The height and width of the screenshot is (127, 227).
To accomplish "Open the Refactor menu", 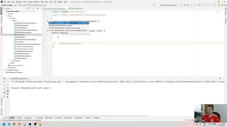I will pyautogui.click(x=37, y=2).
